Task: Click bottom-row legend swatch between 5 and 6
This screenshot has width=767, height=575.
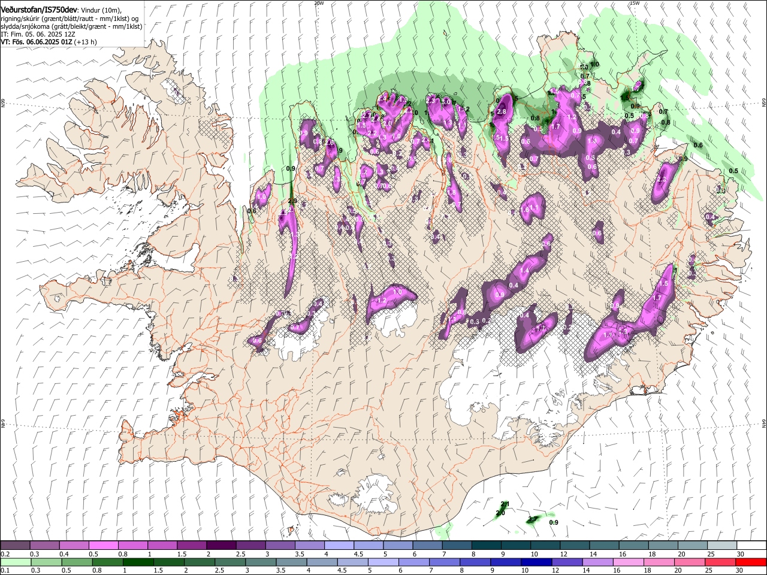Action: tap(383, 562)
